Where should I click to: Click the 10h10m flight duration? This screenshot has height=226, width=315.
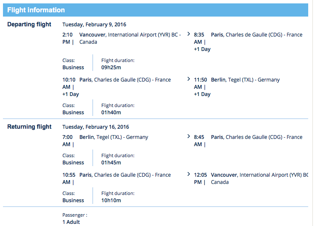point(111,200)
